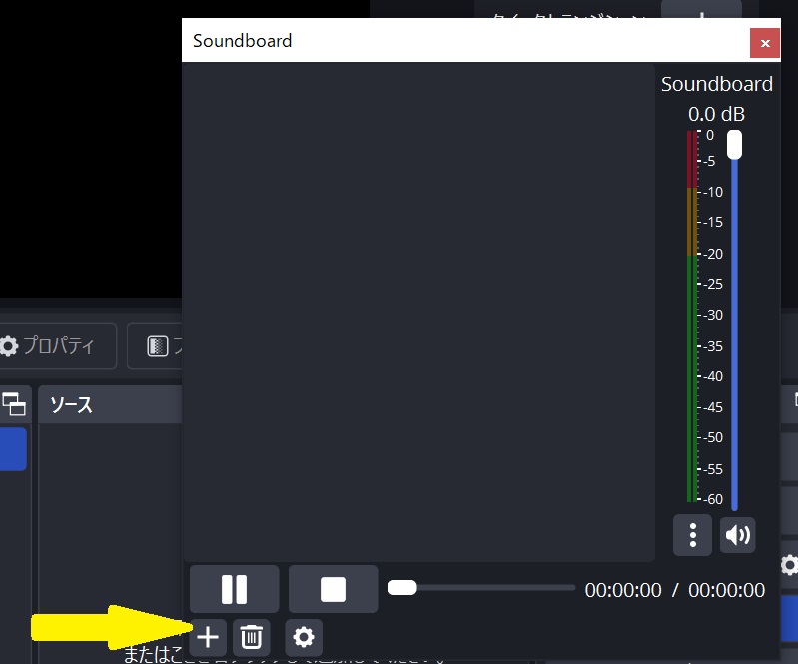Add a new sound with the plus button
Image resolution: width=798 pixels, height=664 pixels.
208,637
